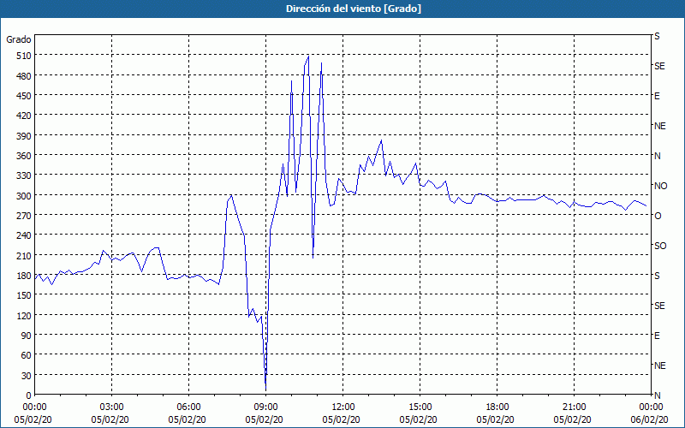Click the 450 degree axis label
This screenshot has height=428, width=685.
point(24,96)
